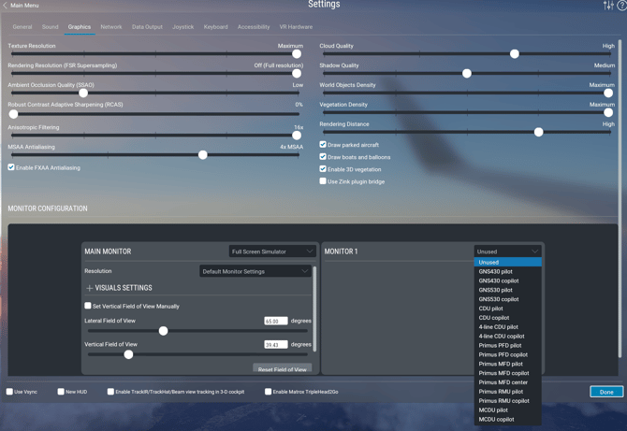Choose Primus RMU pilot
The width and height of the screenshot is (627, 431).
pos(508,392)
